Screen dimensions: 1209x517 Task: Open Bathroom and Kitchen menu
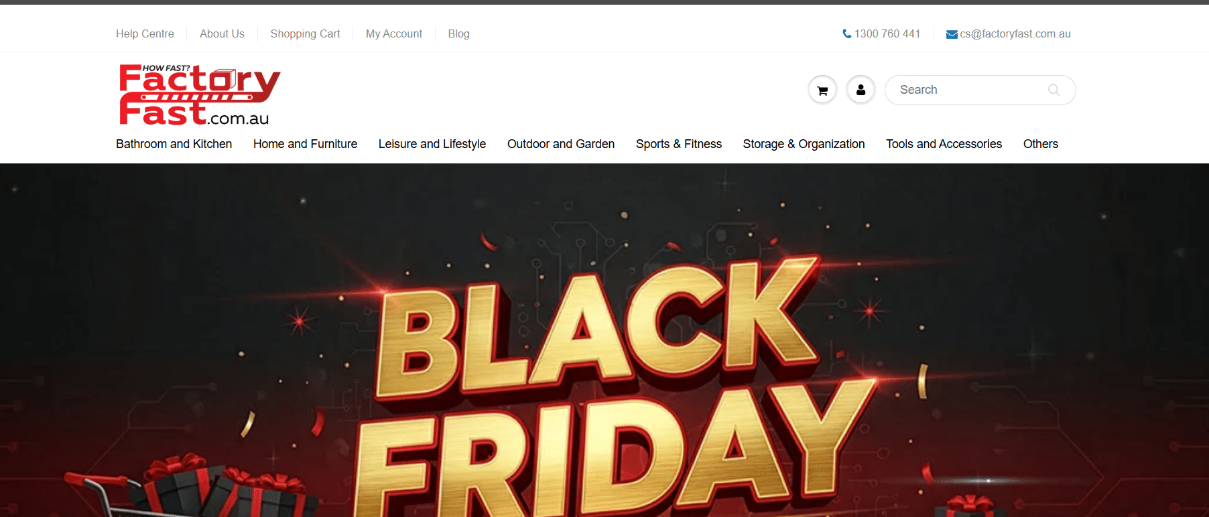(x=174, y=144)
